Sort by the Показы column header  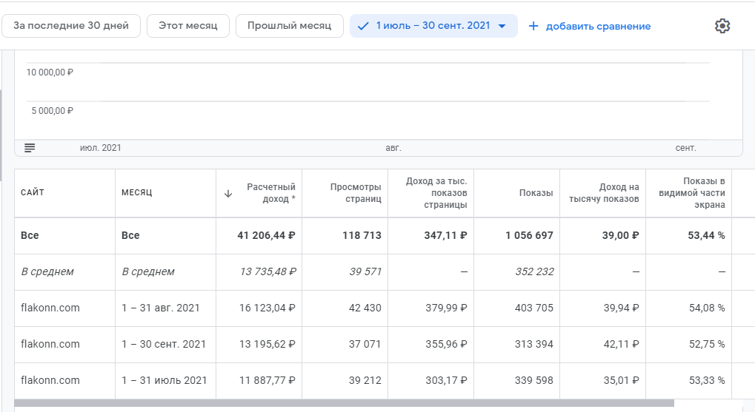536,193
